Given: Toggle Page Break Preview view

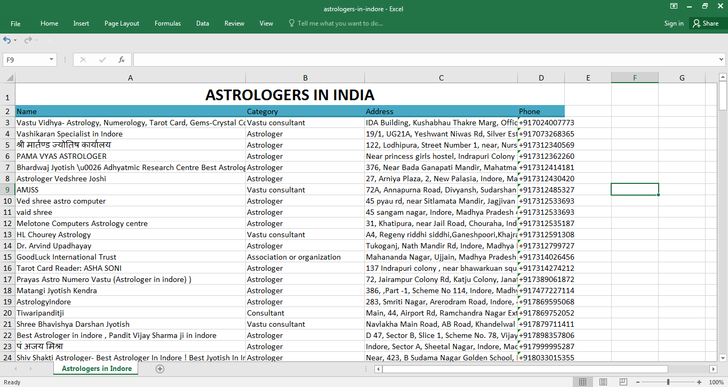Looking at the screenshot, I should tap(622, 382).
